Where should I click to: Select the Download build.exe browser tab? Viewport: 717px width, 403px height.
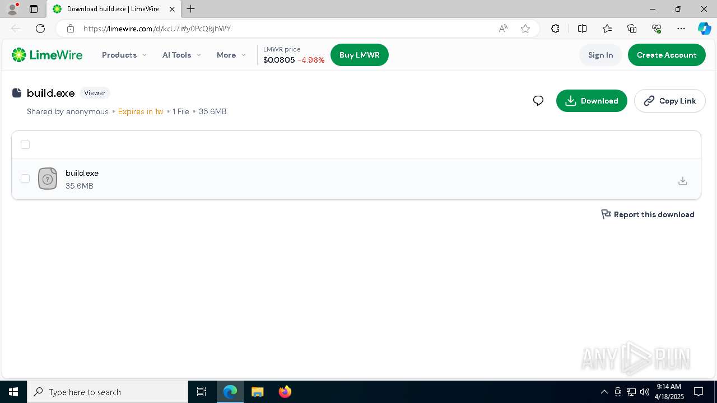pos(114,9)
